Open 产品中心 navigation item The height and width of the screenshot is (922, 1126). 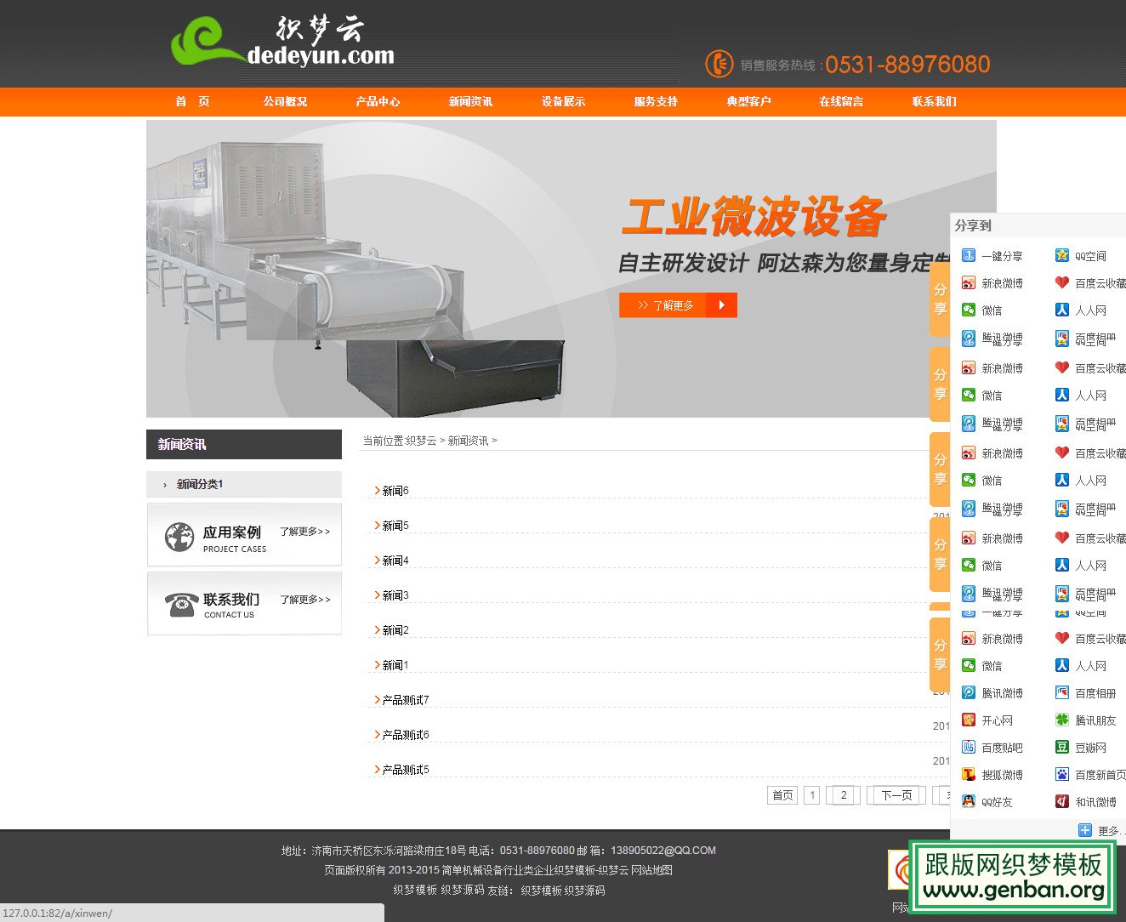pyautogui.click(x=378, y=101)
